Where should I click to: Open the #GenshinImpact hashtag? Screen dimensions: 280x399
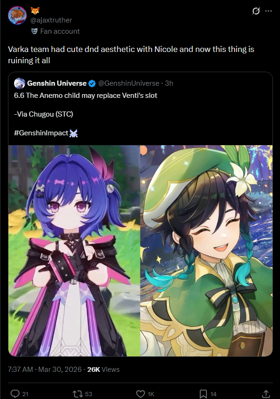coord(41,133)
